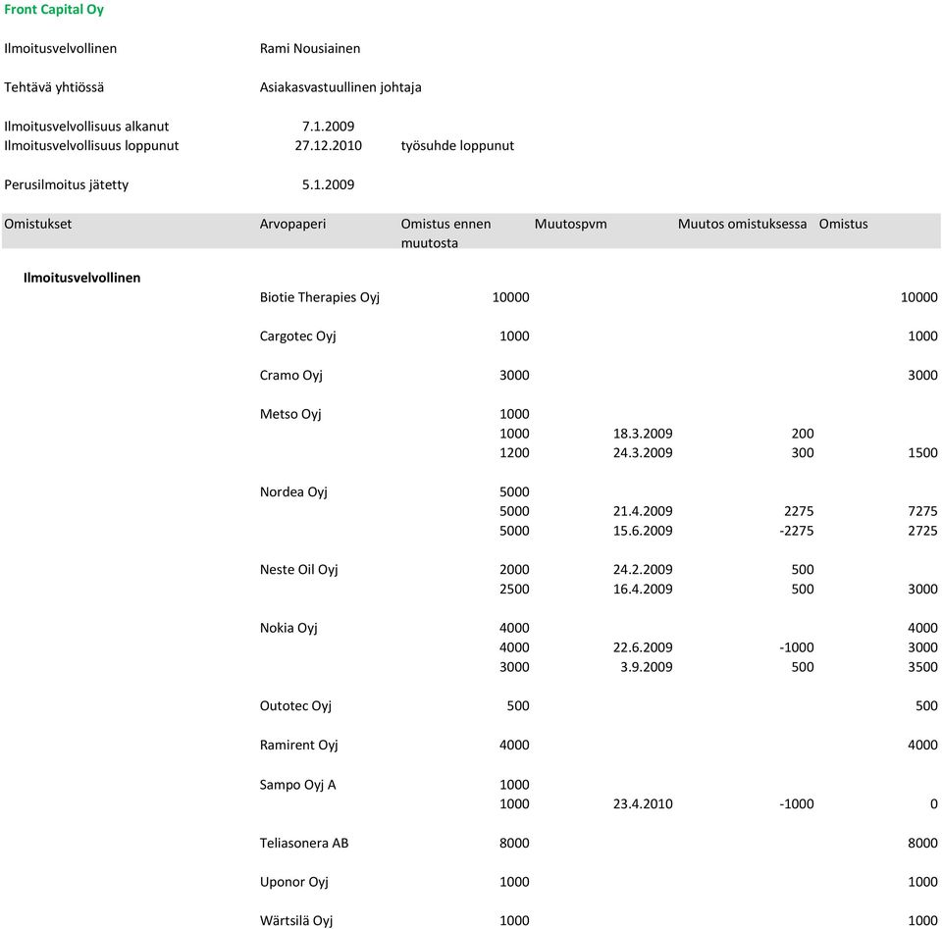
Task: Select the Perusilmoitus jätetty label
Action: 66,185
